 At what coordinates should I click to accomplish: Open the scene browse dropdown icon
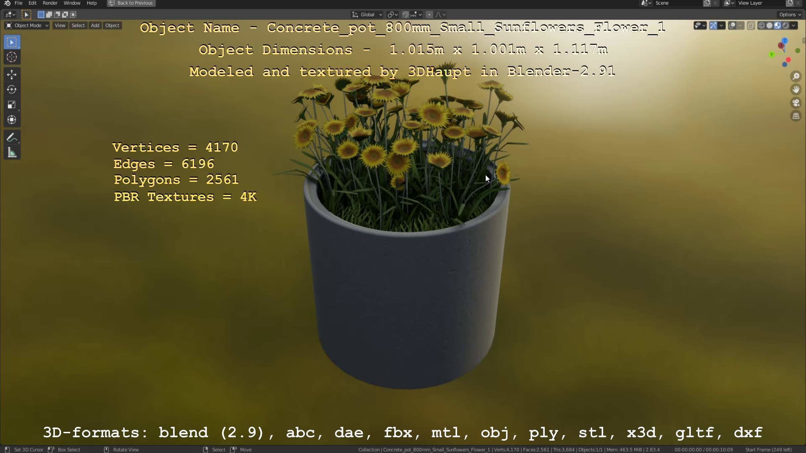pos(646,3)
